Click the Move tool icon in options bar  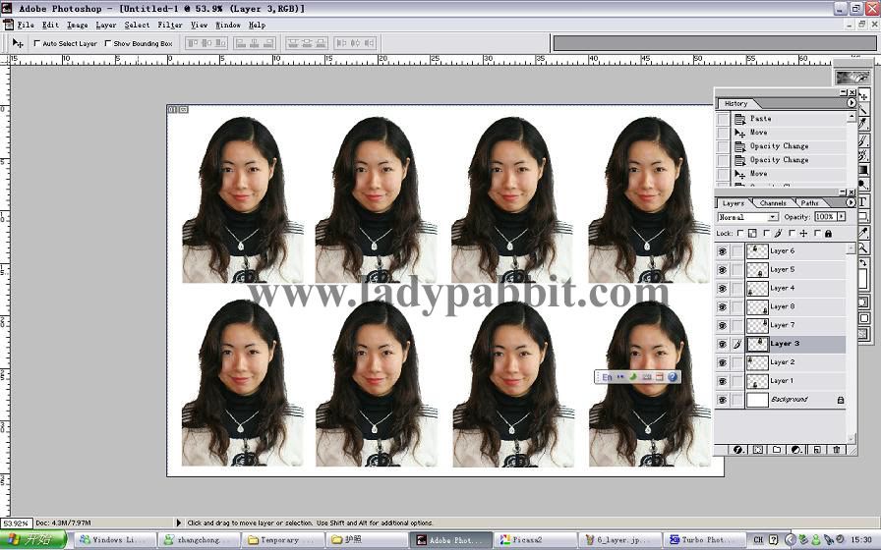click(18, 43)
